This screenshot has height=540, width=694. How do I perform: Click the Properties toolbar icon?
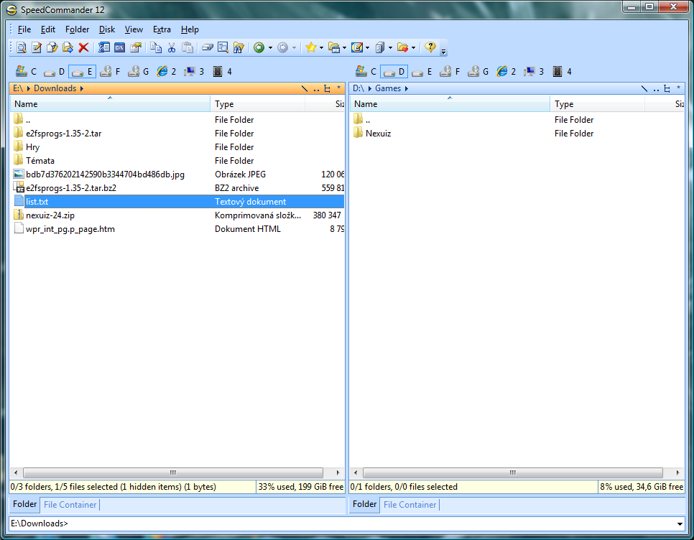point(104,47)
